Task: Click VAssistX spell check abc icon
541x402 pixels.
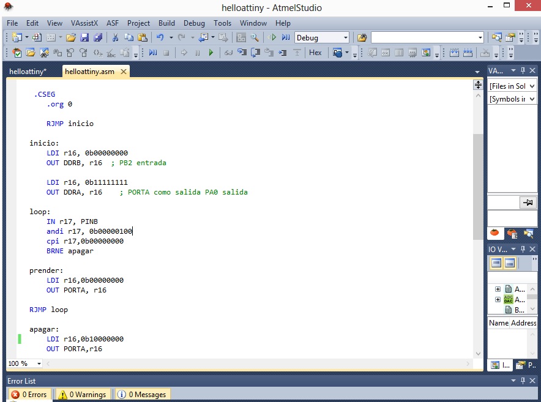Action: point(111,53)
